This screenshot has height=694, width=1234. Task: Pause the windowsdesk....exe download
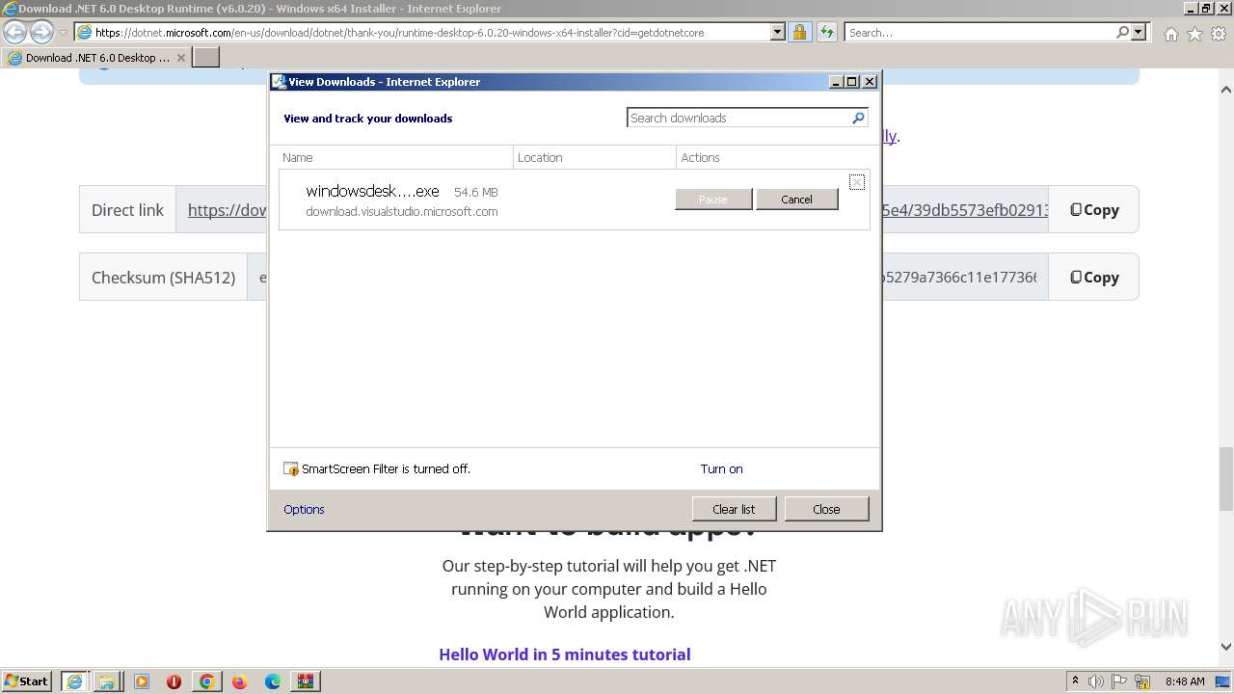(713, 200)
